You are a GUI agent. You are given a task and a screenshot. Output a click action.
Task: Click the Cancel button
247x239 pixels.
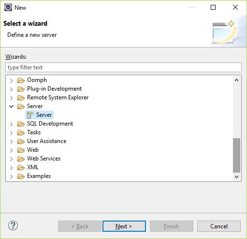[219, 226]
